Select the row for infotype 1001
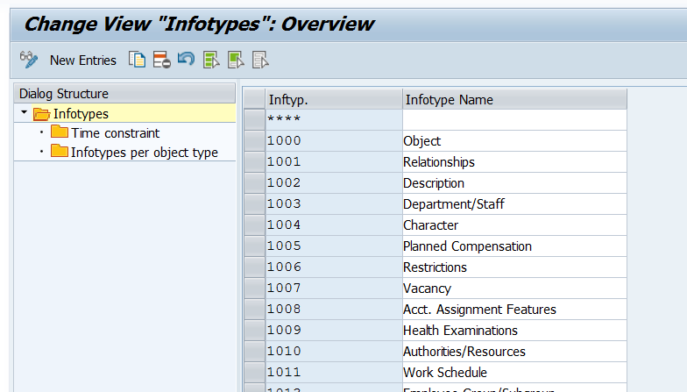Viewport: 687px width, 392px height. [254, 161]
